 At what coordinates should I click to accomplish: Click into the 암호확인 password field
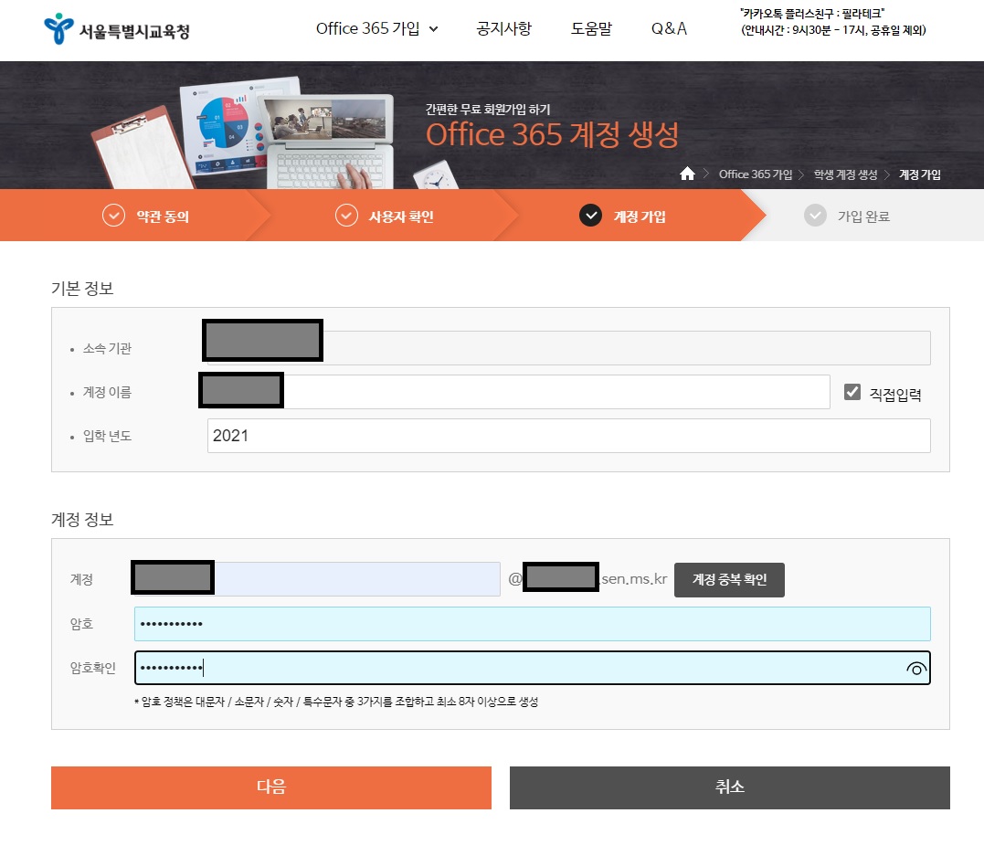(532, 668)
